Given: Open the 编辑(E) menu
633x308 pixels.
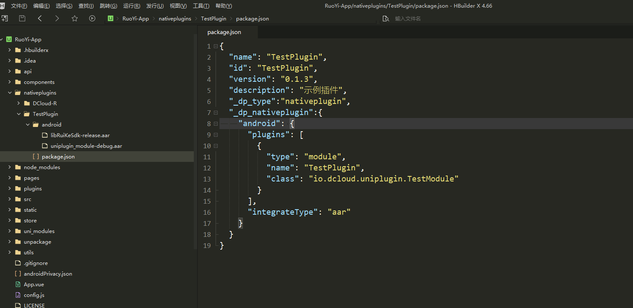Looking at the screenshot, I should pos(41,6).
